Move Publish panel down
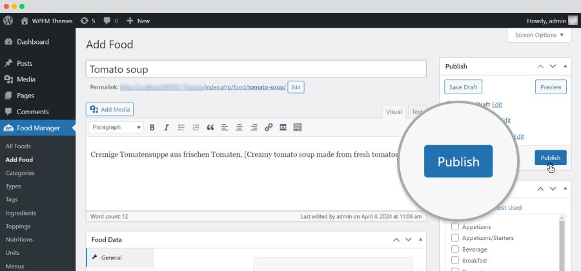 click(553, 66)
